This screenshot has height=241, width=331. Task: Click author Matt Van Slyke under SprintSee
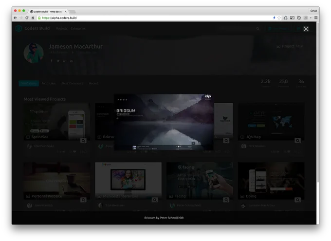click(x=44, y=146)
